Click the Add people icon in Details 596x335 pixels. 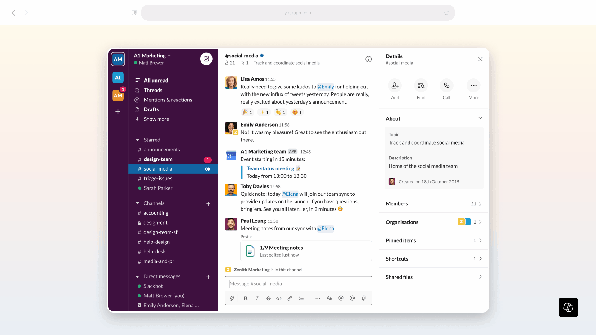(x=395, y=86)
